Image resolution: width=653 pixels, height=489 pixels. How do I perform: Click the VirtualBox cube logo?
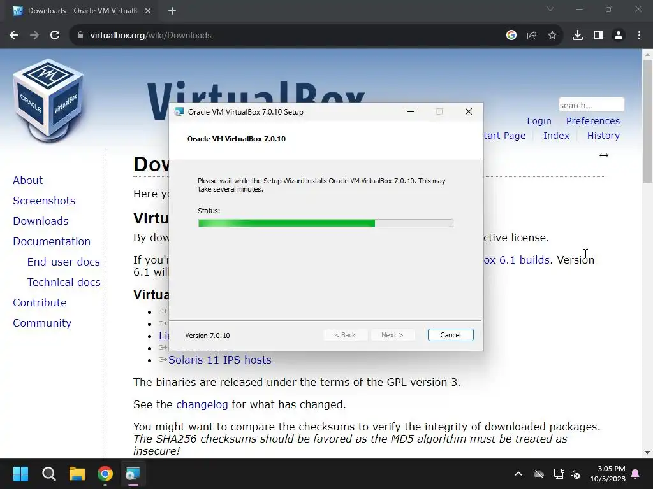(48, 101)
